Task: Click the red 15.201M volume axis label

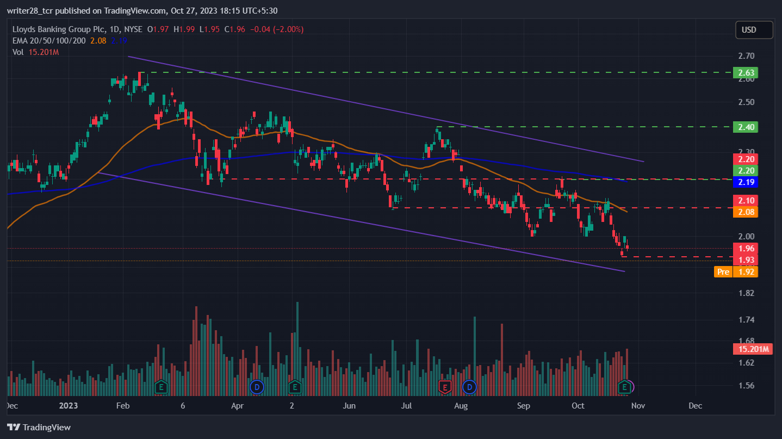Action: [753, 349]
